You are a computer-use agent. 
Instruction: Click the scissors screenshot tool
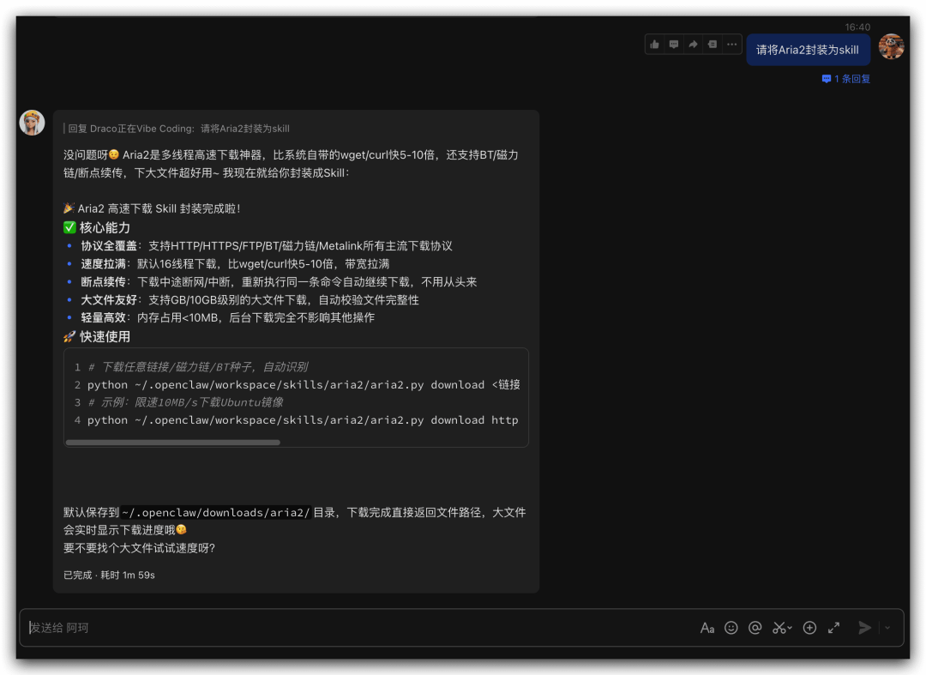coord(779,628)
